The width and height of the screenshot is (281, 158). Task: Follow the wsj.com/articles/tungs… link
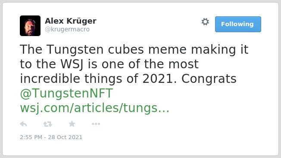click(x=95, y=108)
